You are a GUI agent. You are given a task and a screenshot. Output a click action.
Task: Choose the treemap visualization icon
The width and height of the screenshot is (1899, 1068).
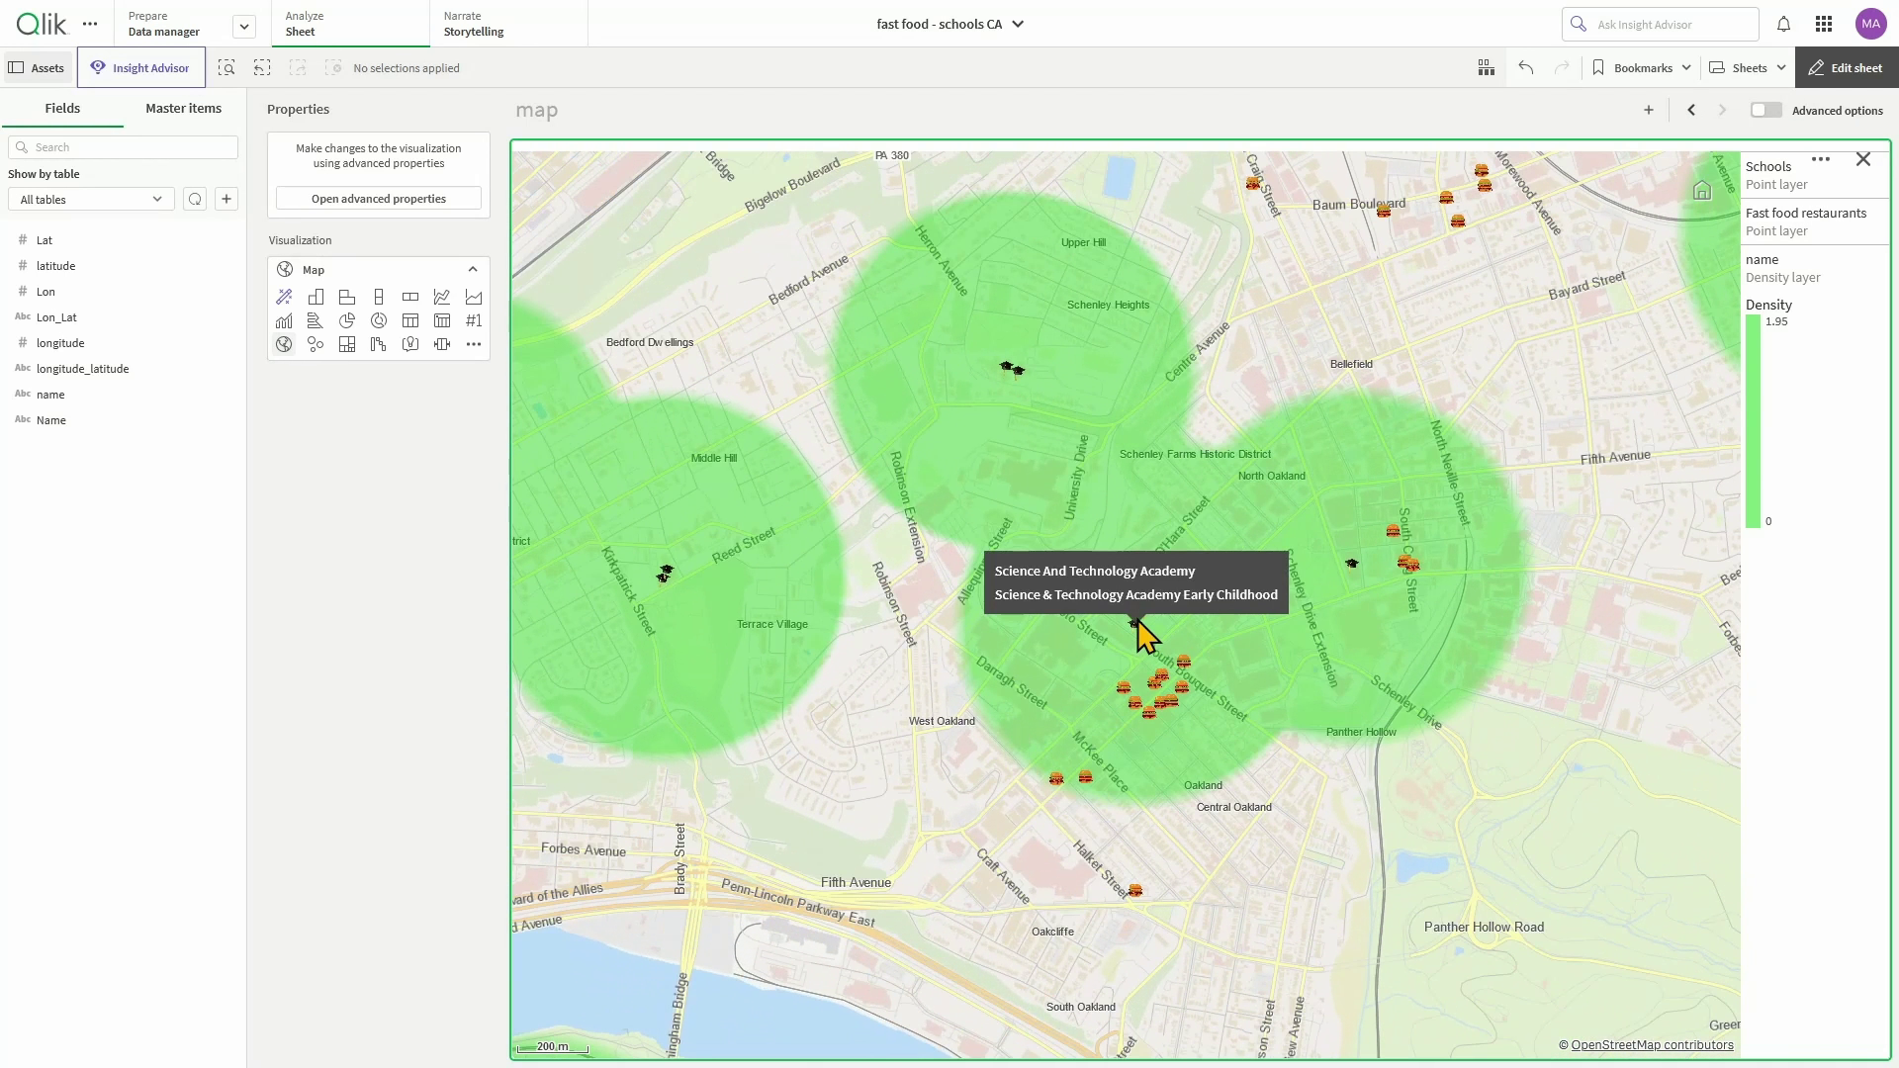point(347,344)
